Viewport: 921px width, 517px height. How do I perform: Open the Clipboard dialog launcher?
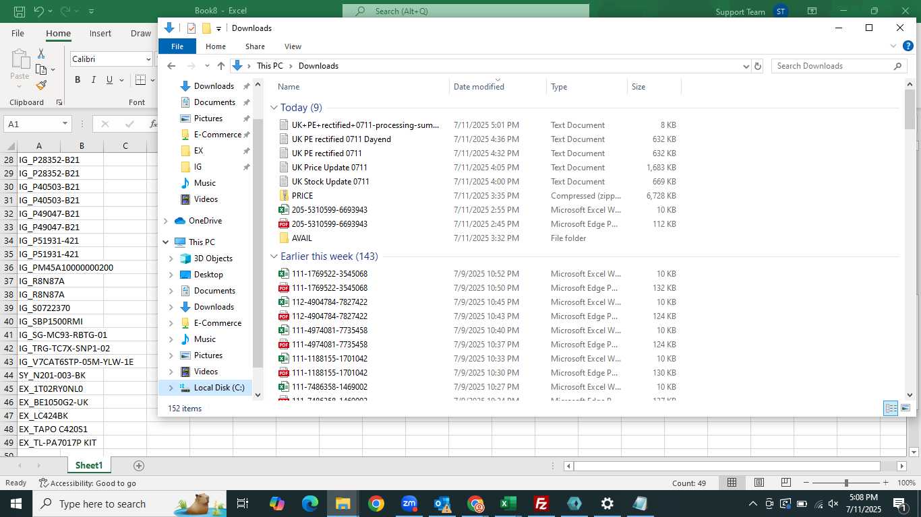(x=59, y=102)
